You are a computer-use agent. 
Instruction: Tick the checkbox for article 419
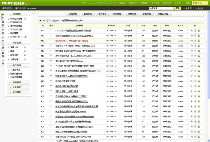51,36
